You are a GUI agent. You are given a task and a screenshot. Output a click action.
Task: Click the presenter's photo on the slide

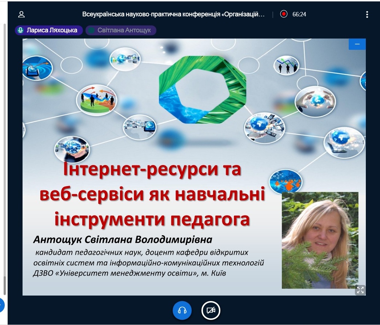click(320, 240)
